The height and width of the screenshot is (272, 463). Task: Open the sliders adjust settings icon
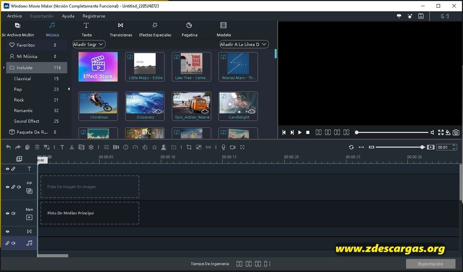pyautogui.click(x=106, y=147)
